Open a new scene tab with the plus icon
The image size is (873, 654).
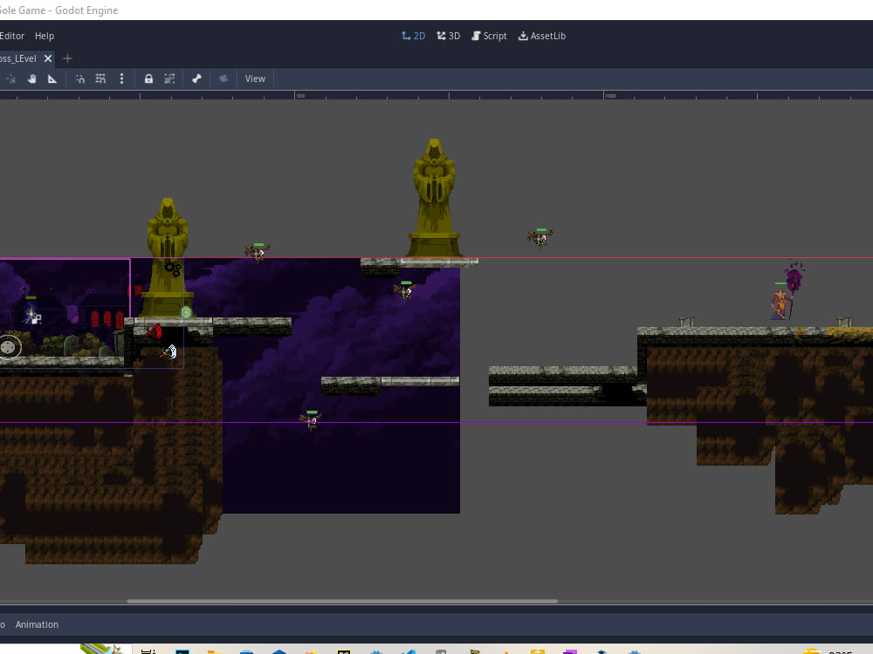coord(67,58)
